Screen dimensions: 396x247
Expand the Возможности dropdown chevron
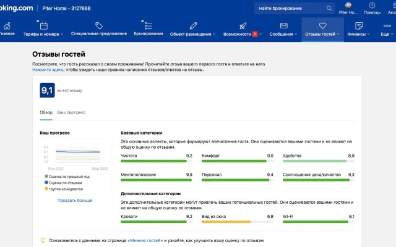tap(260, 35)
